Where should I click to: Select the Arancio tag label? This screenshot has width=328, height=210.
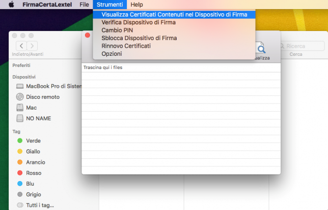pyautogui.click(x=36, y=162)
